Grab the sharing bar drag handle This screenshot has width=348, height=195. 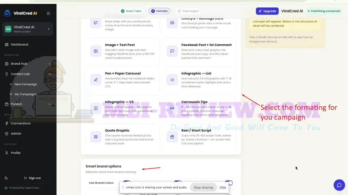(x=123, y=188)
